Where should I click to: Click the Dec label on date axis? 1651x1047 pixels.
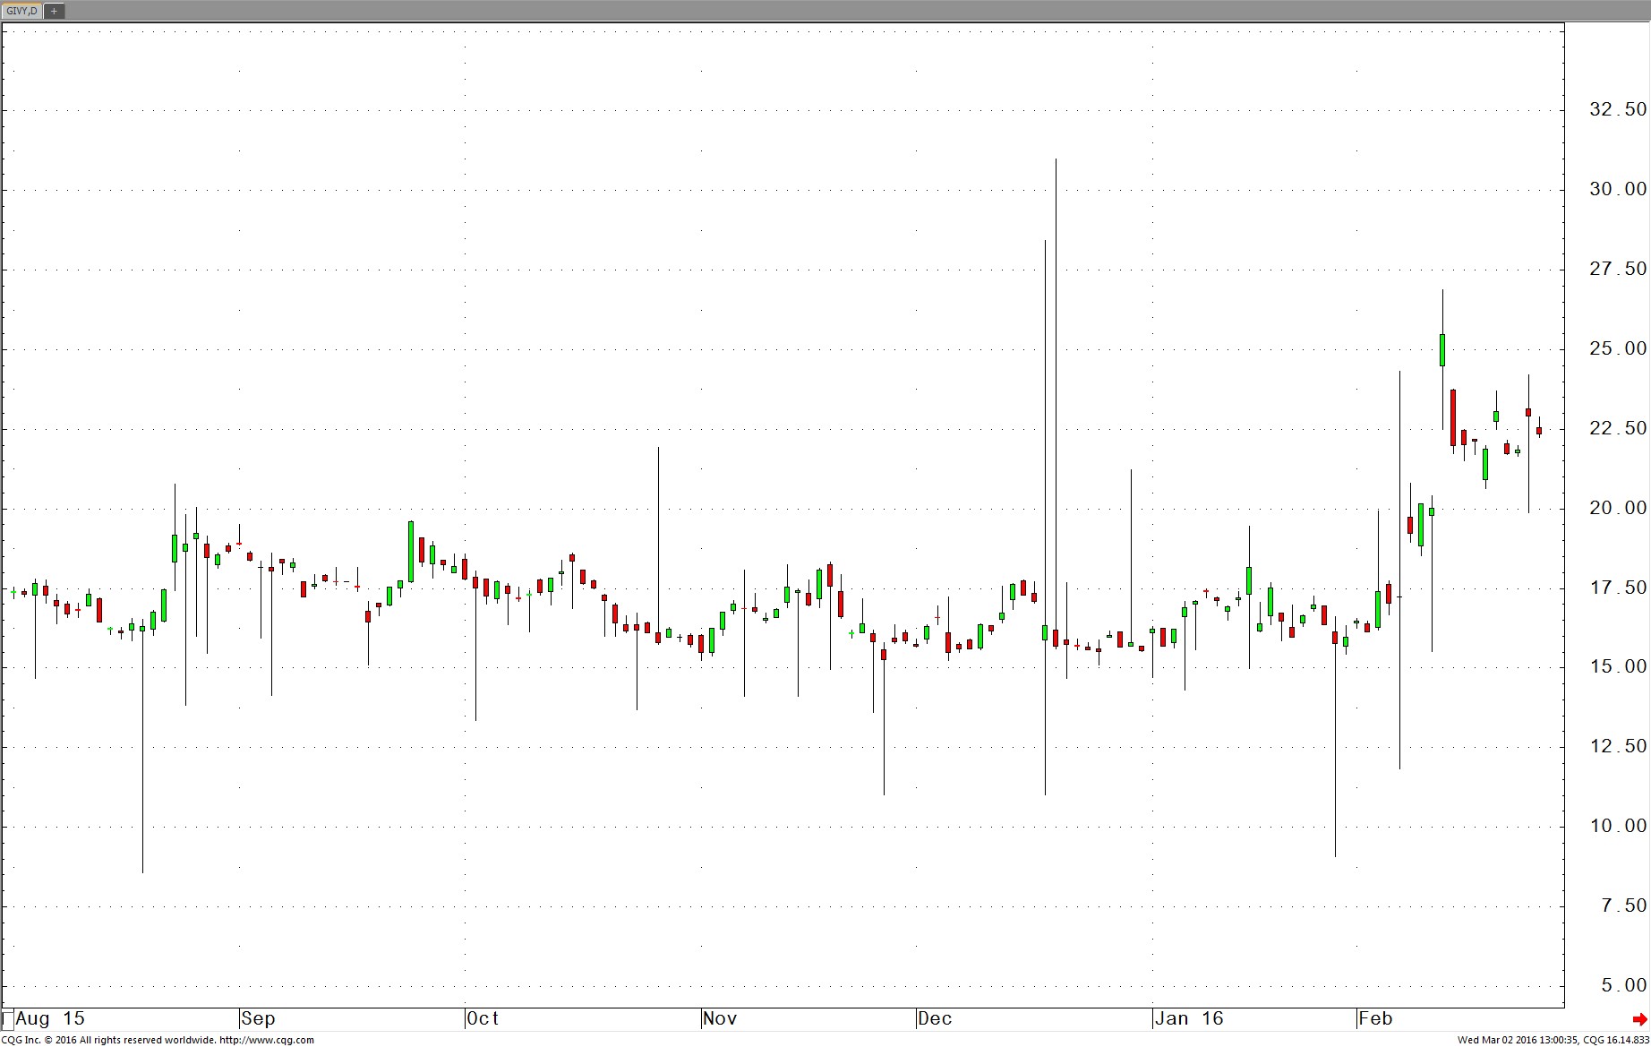coord(935,1019)
